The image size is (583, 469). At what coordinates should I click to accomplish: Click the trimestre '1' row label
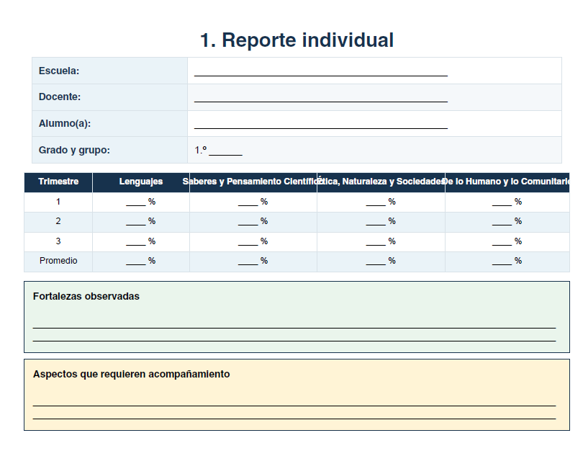pyautogui.click(x=58, y=202)
